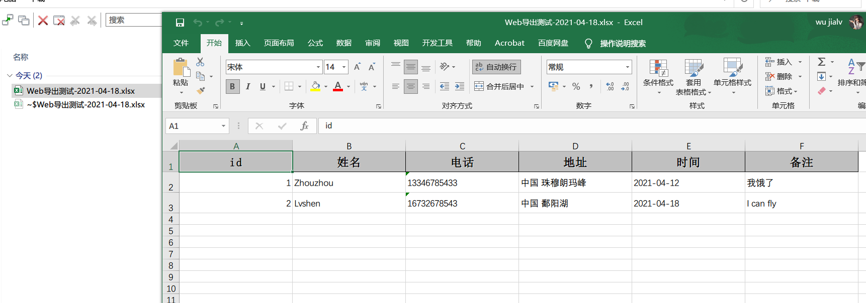This screenshot has width=866, height=303.
Task: Click the Paste clipboard icon
Action: coord(181,68)
